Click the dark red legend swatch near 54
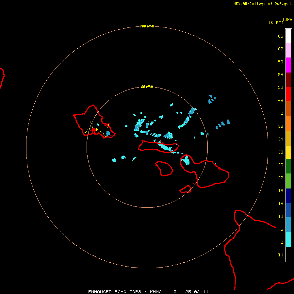Screen dimensions: 294x294 pos(288,79)
